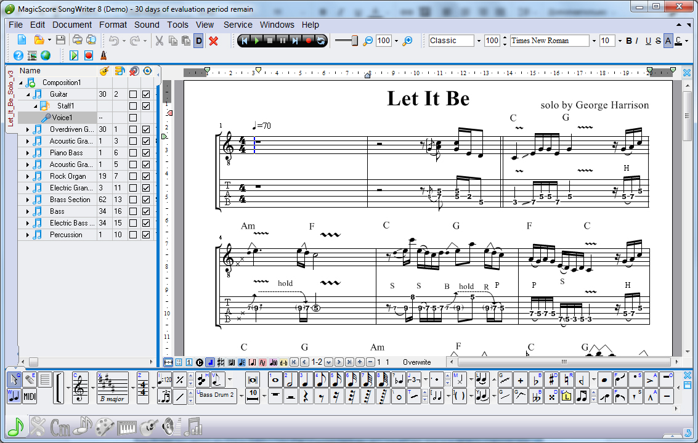Select the Eraser tool
Viewport: 698px width, 443px height.
[x=30, y=380]
